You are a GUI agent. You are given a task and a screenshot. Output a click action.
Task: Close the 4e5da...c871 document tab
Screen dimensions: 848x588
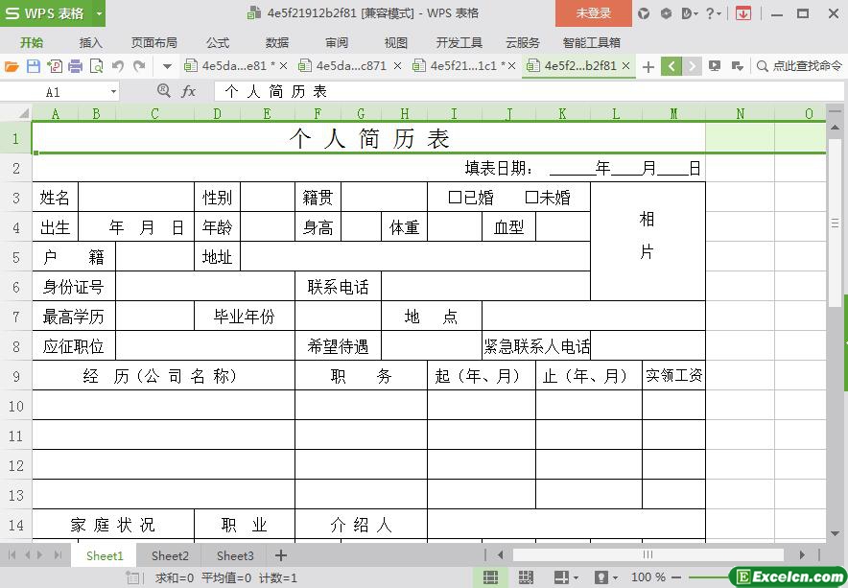[x=397, y=66]
